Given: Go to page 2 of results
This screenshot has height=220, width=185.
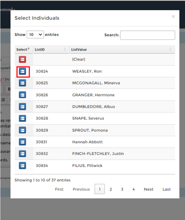Looking at the screenshot, I should tap(111, 189).
